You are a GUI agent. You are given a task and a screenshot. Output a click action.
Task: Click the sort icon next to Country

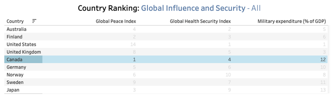(x=34, y=21)
